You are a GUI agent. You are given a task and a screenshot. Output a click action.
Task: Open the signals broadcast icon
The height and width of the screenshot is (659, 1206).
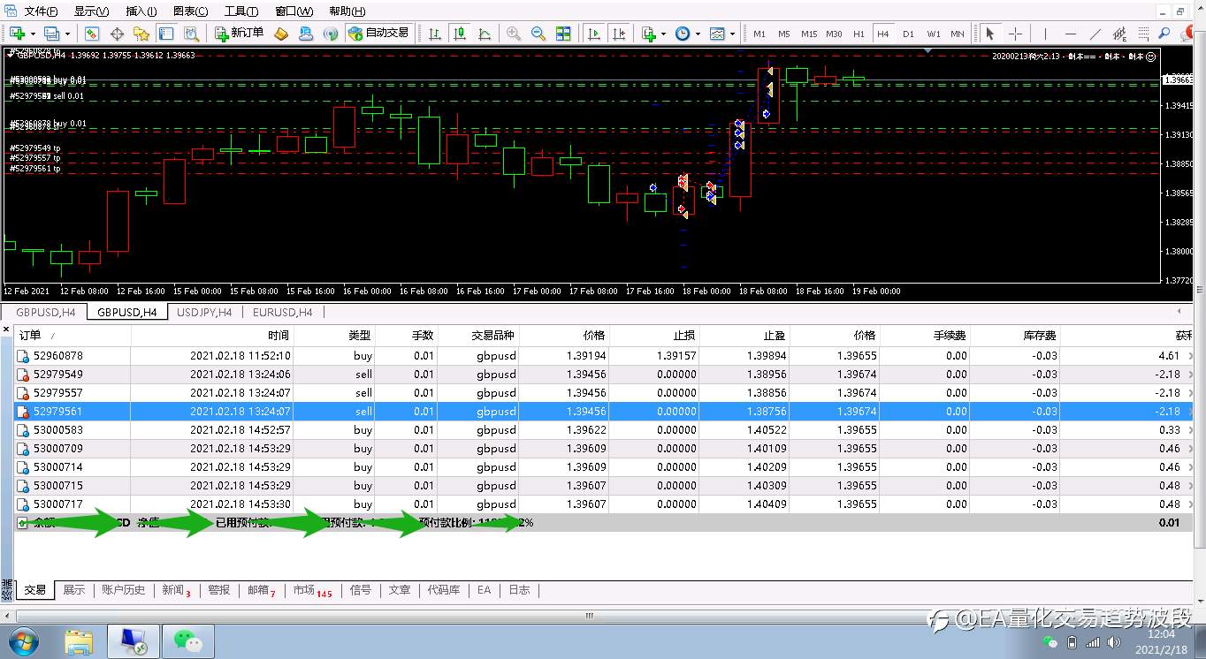pyautogui.click(x=331, y=34)
